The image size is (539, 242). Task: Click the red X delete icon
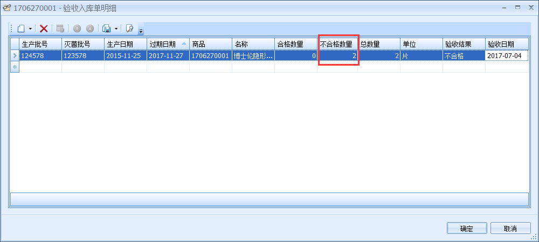pos(44,29)
